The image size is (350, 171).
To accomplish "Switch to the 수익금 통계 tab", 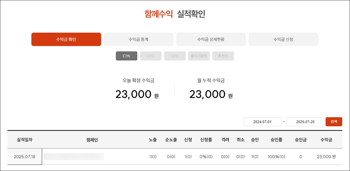I will pyautogui.click(x=138, y=39).
